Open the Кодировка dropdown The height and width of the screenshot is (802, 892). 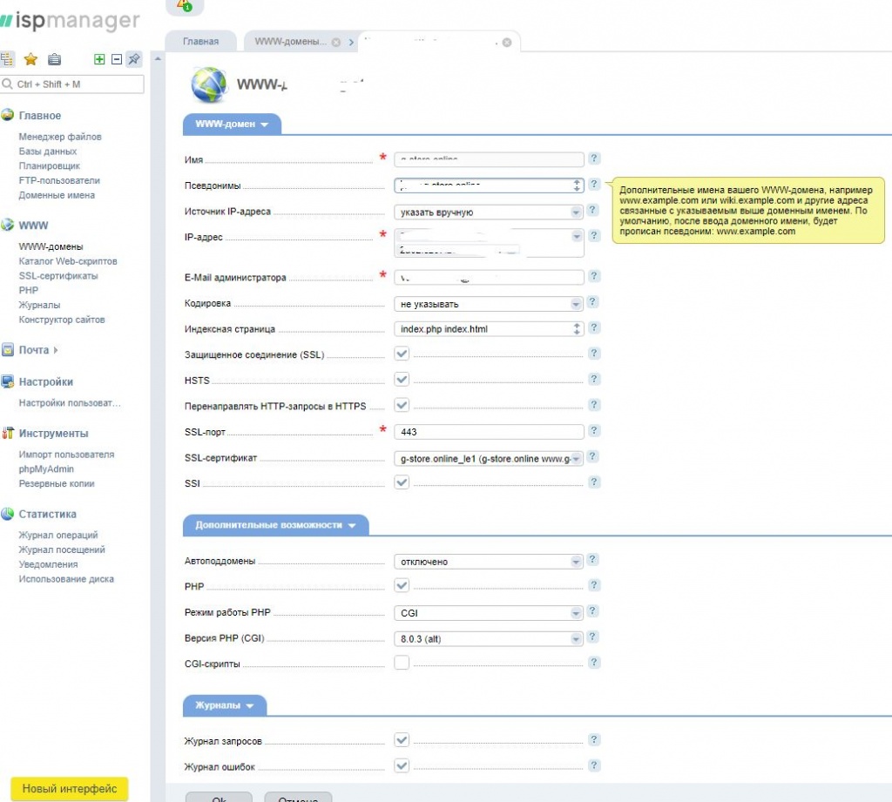(488, 304)
